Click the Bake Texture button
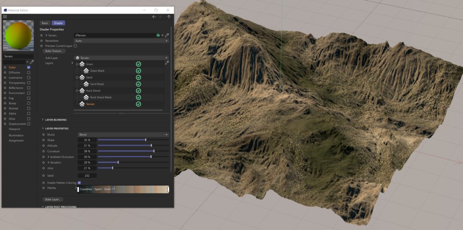The width and height of the screenshot is (463, 230). (x=54, y=51)
